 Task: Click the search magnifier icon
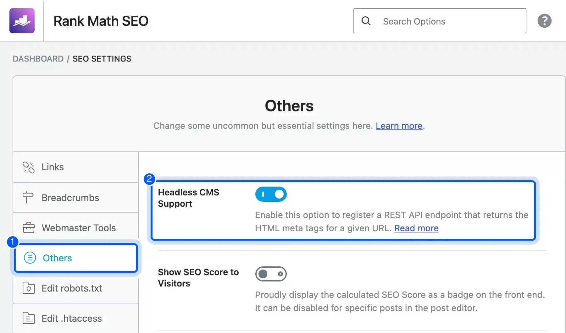pyautogui.click(x=366, y=21)
